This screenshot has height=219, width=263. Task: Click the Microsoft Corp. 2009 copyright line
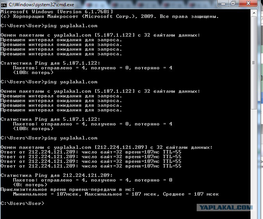pos(110,16)
